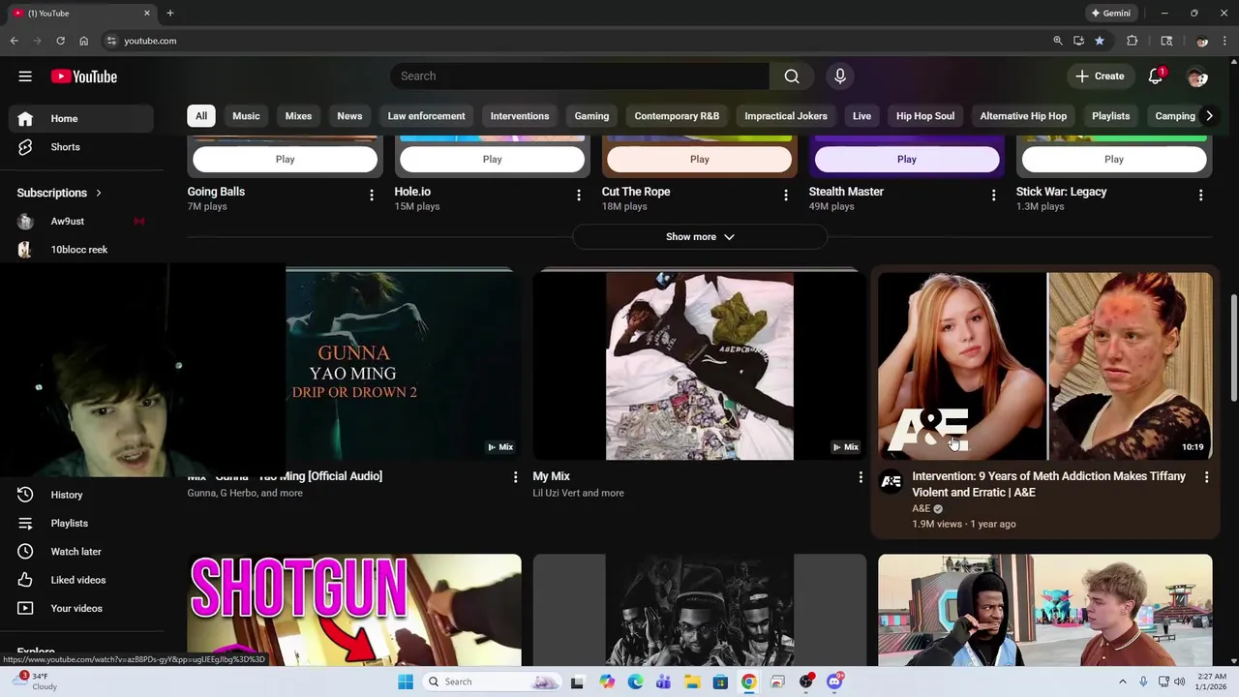The image size is (1239, 697).
Task: Go back in Chrome
Action: click(x=14, y=41)
